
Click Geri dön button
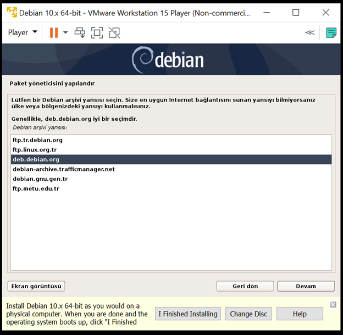245,286
